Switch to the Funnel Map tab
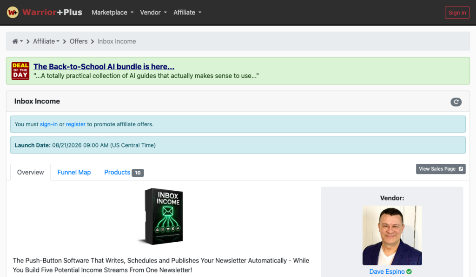The width and height of the screenshot is (476, 277). (74, 172)
